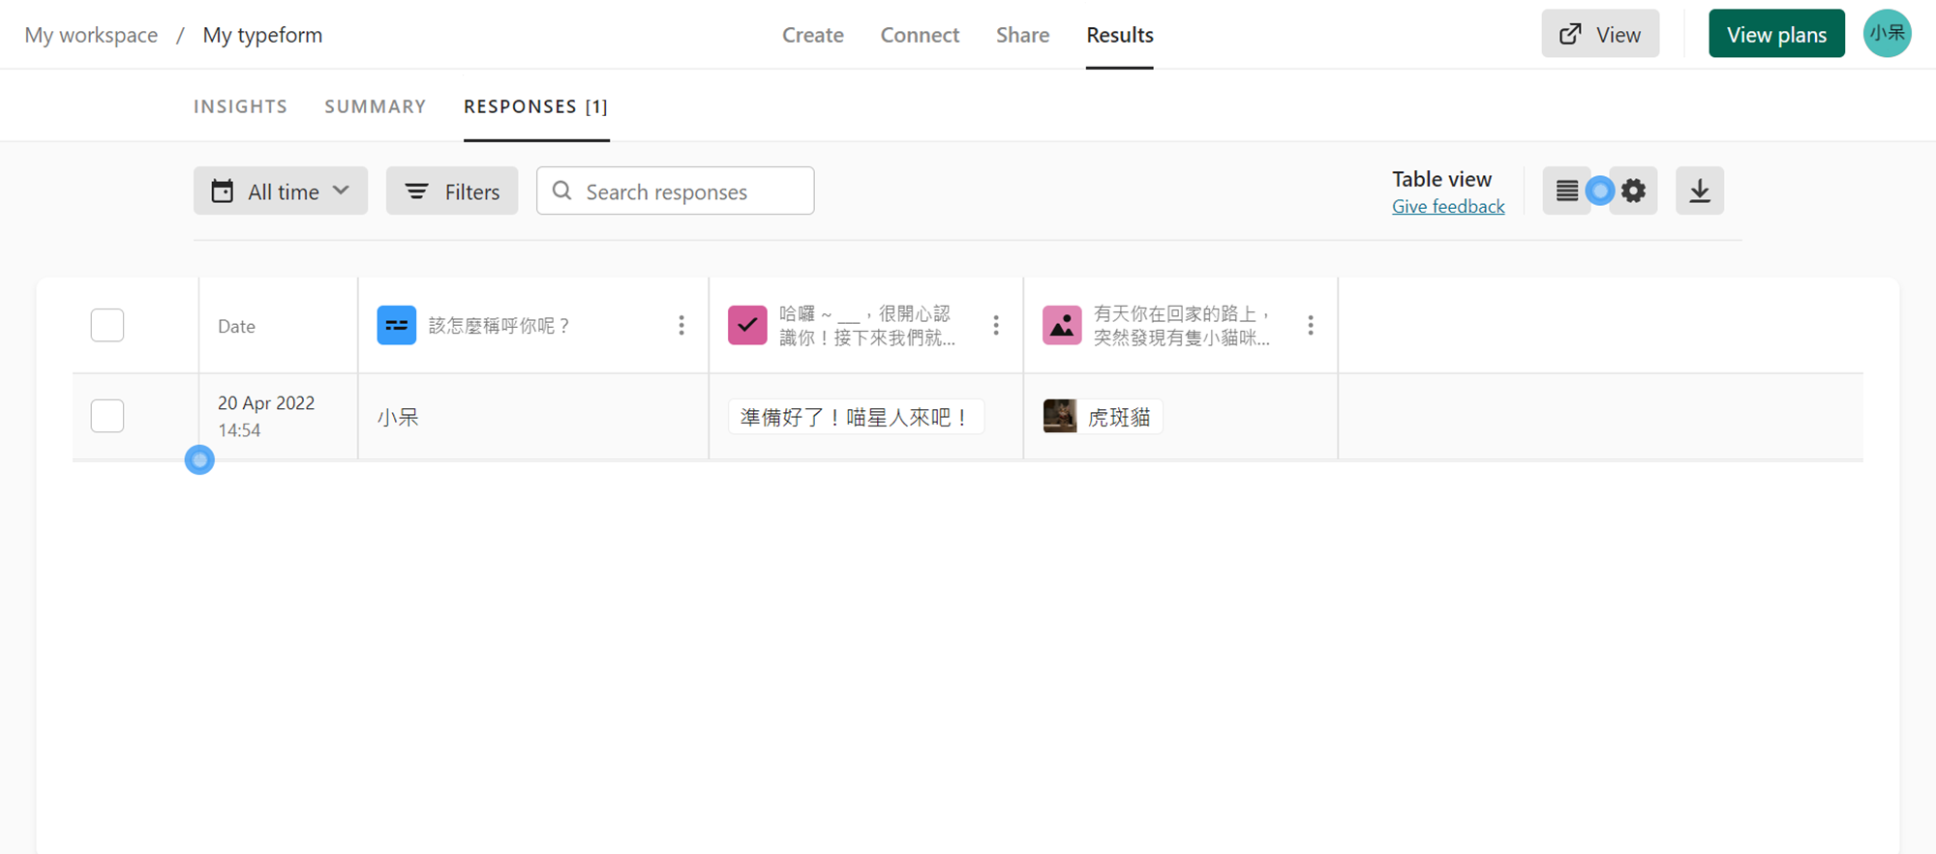This screenshot has width=1936, height=854.
Task: Click the Search responses field
Action: (675, 191)
